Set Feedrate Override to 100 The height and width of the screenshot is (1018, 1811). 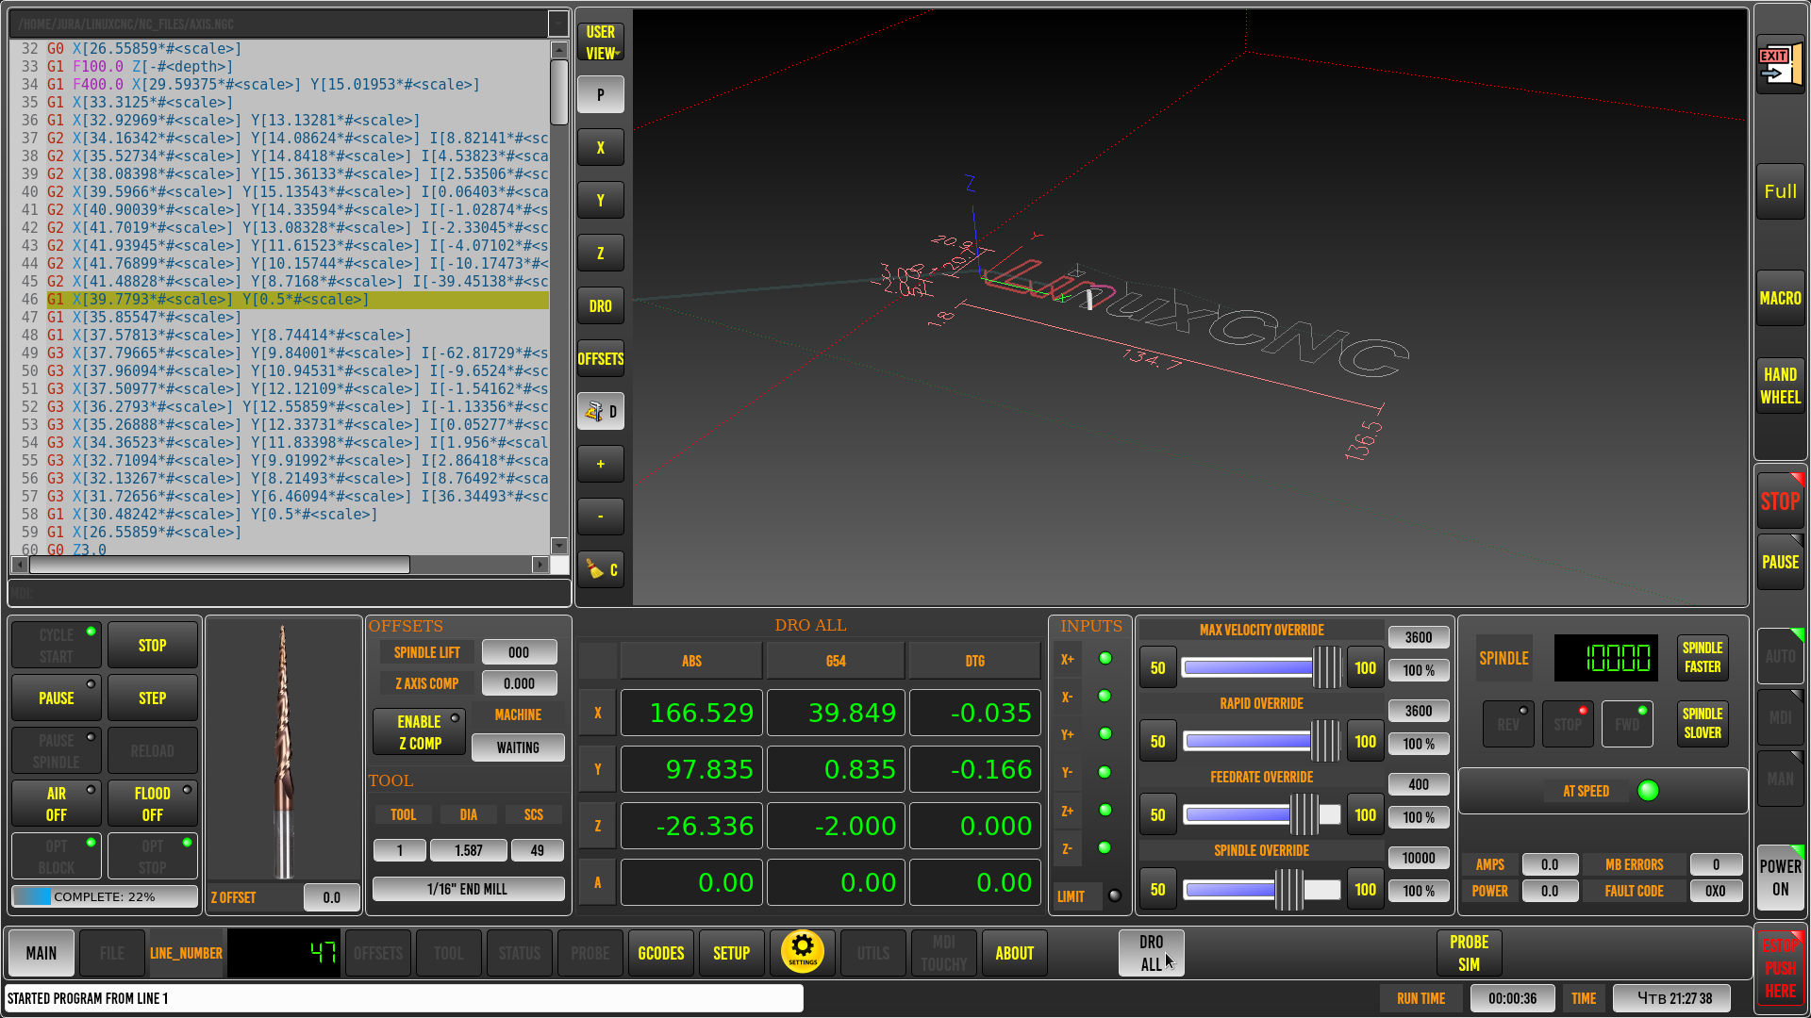pos(1365,814)
